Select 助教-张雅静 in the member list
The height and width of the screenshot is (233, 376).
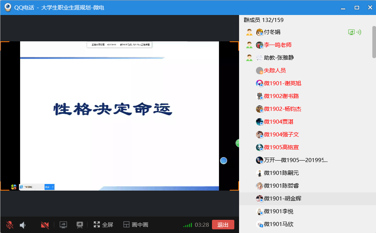point(279,58)
